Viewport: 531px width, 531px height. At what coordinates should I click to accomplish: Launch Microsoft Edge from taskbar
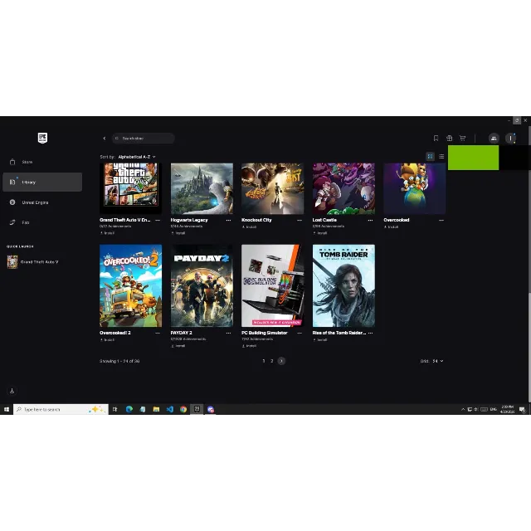coord(129,409)
